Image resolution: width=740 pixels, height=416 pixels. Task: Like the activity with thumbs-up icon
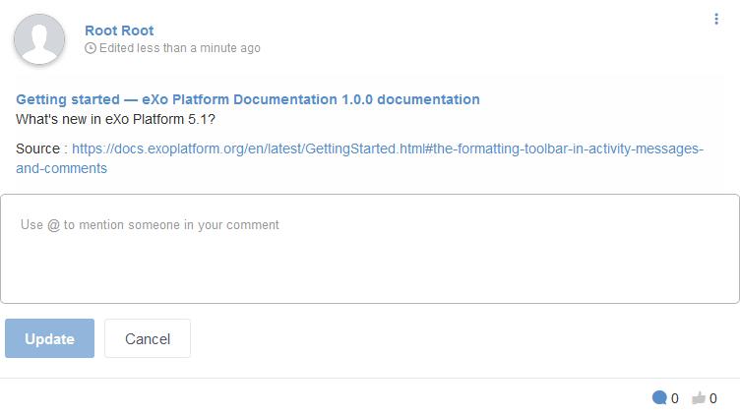(699, 398)
